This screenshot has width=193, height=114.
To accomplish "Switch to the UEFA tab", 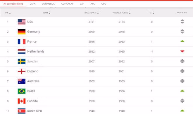I will pos(32,4).
